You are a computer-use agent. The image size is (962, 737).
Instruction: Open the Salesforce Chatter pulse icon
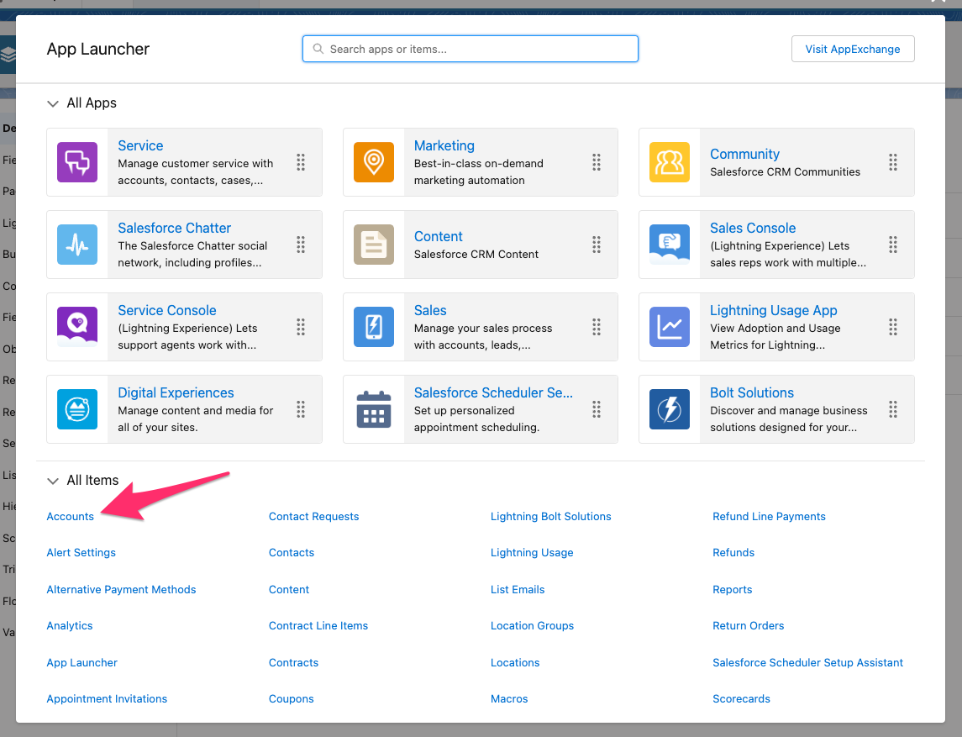pos(77,245)
